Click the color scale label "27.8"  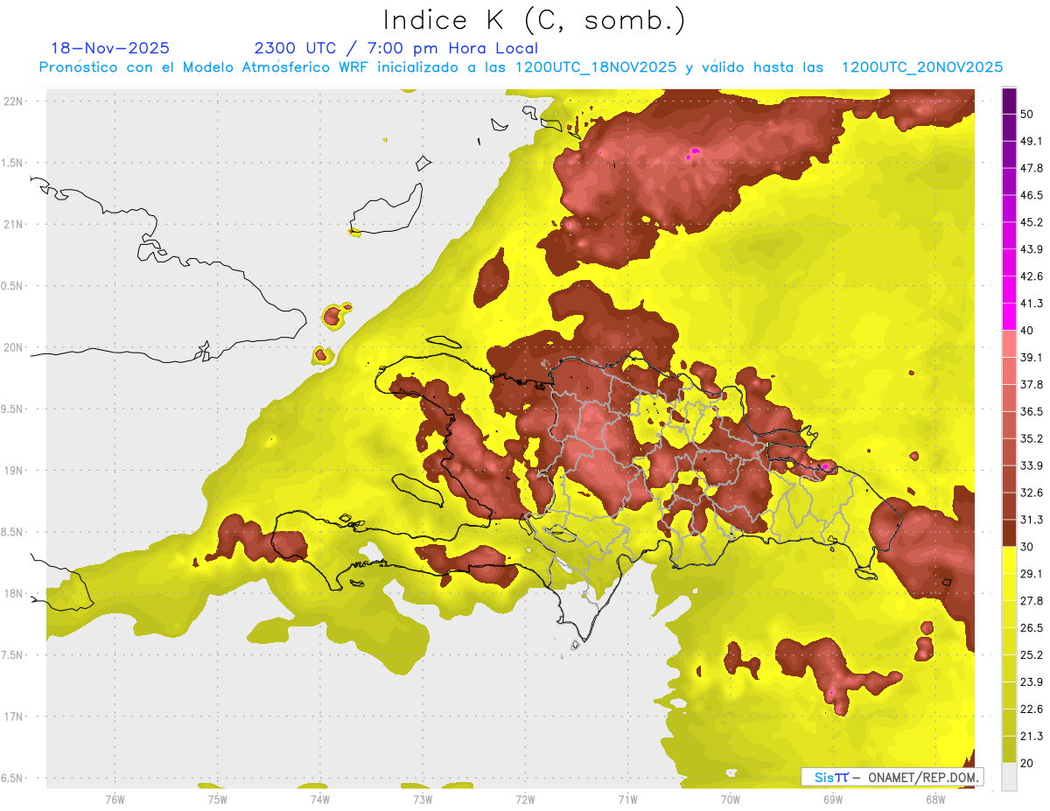(1031, 601)
